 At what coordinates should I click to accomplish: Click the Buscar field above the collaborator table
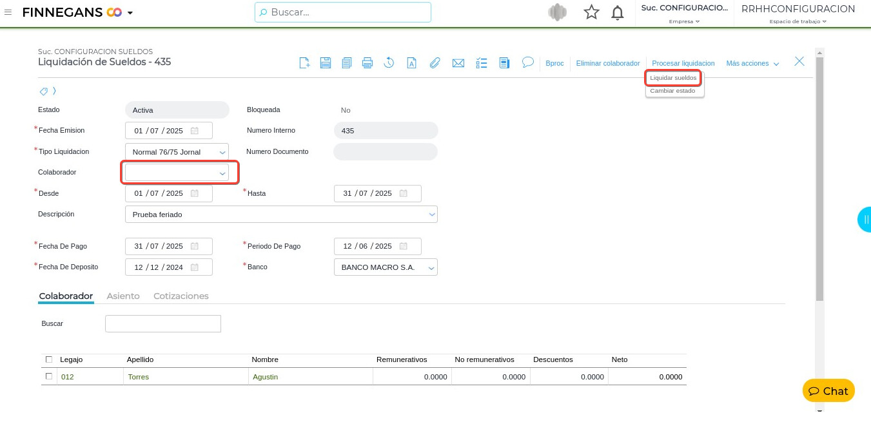(x=162, y=323)
